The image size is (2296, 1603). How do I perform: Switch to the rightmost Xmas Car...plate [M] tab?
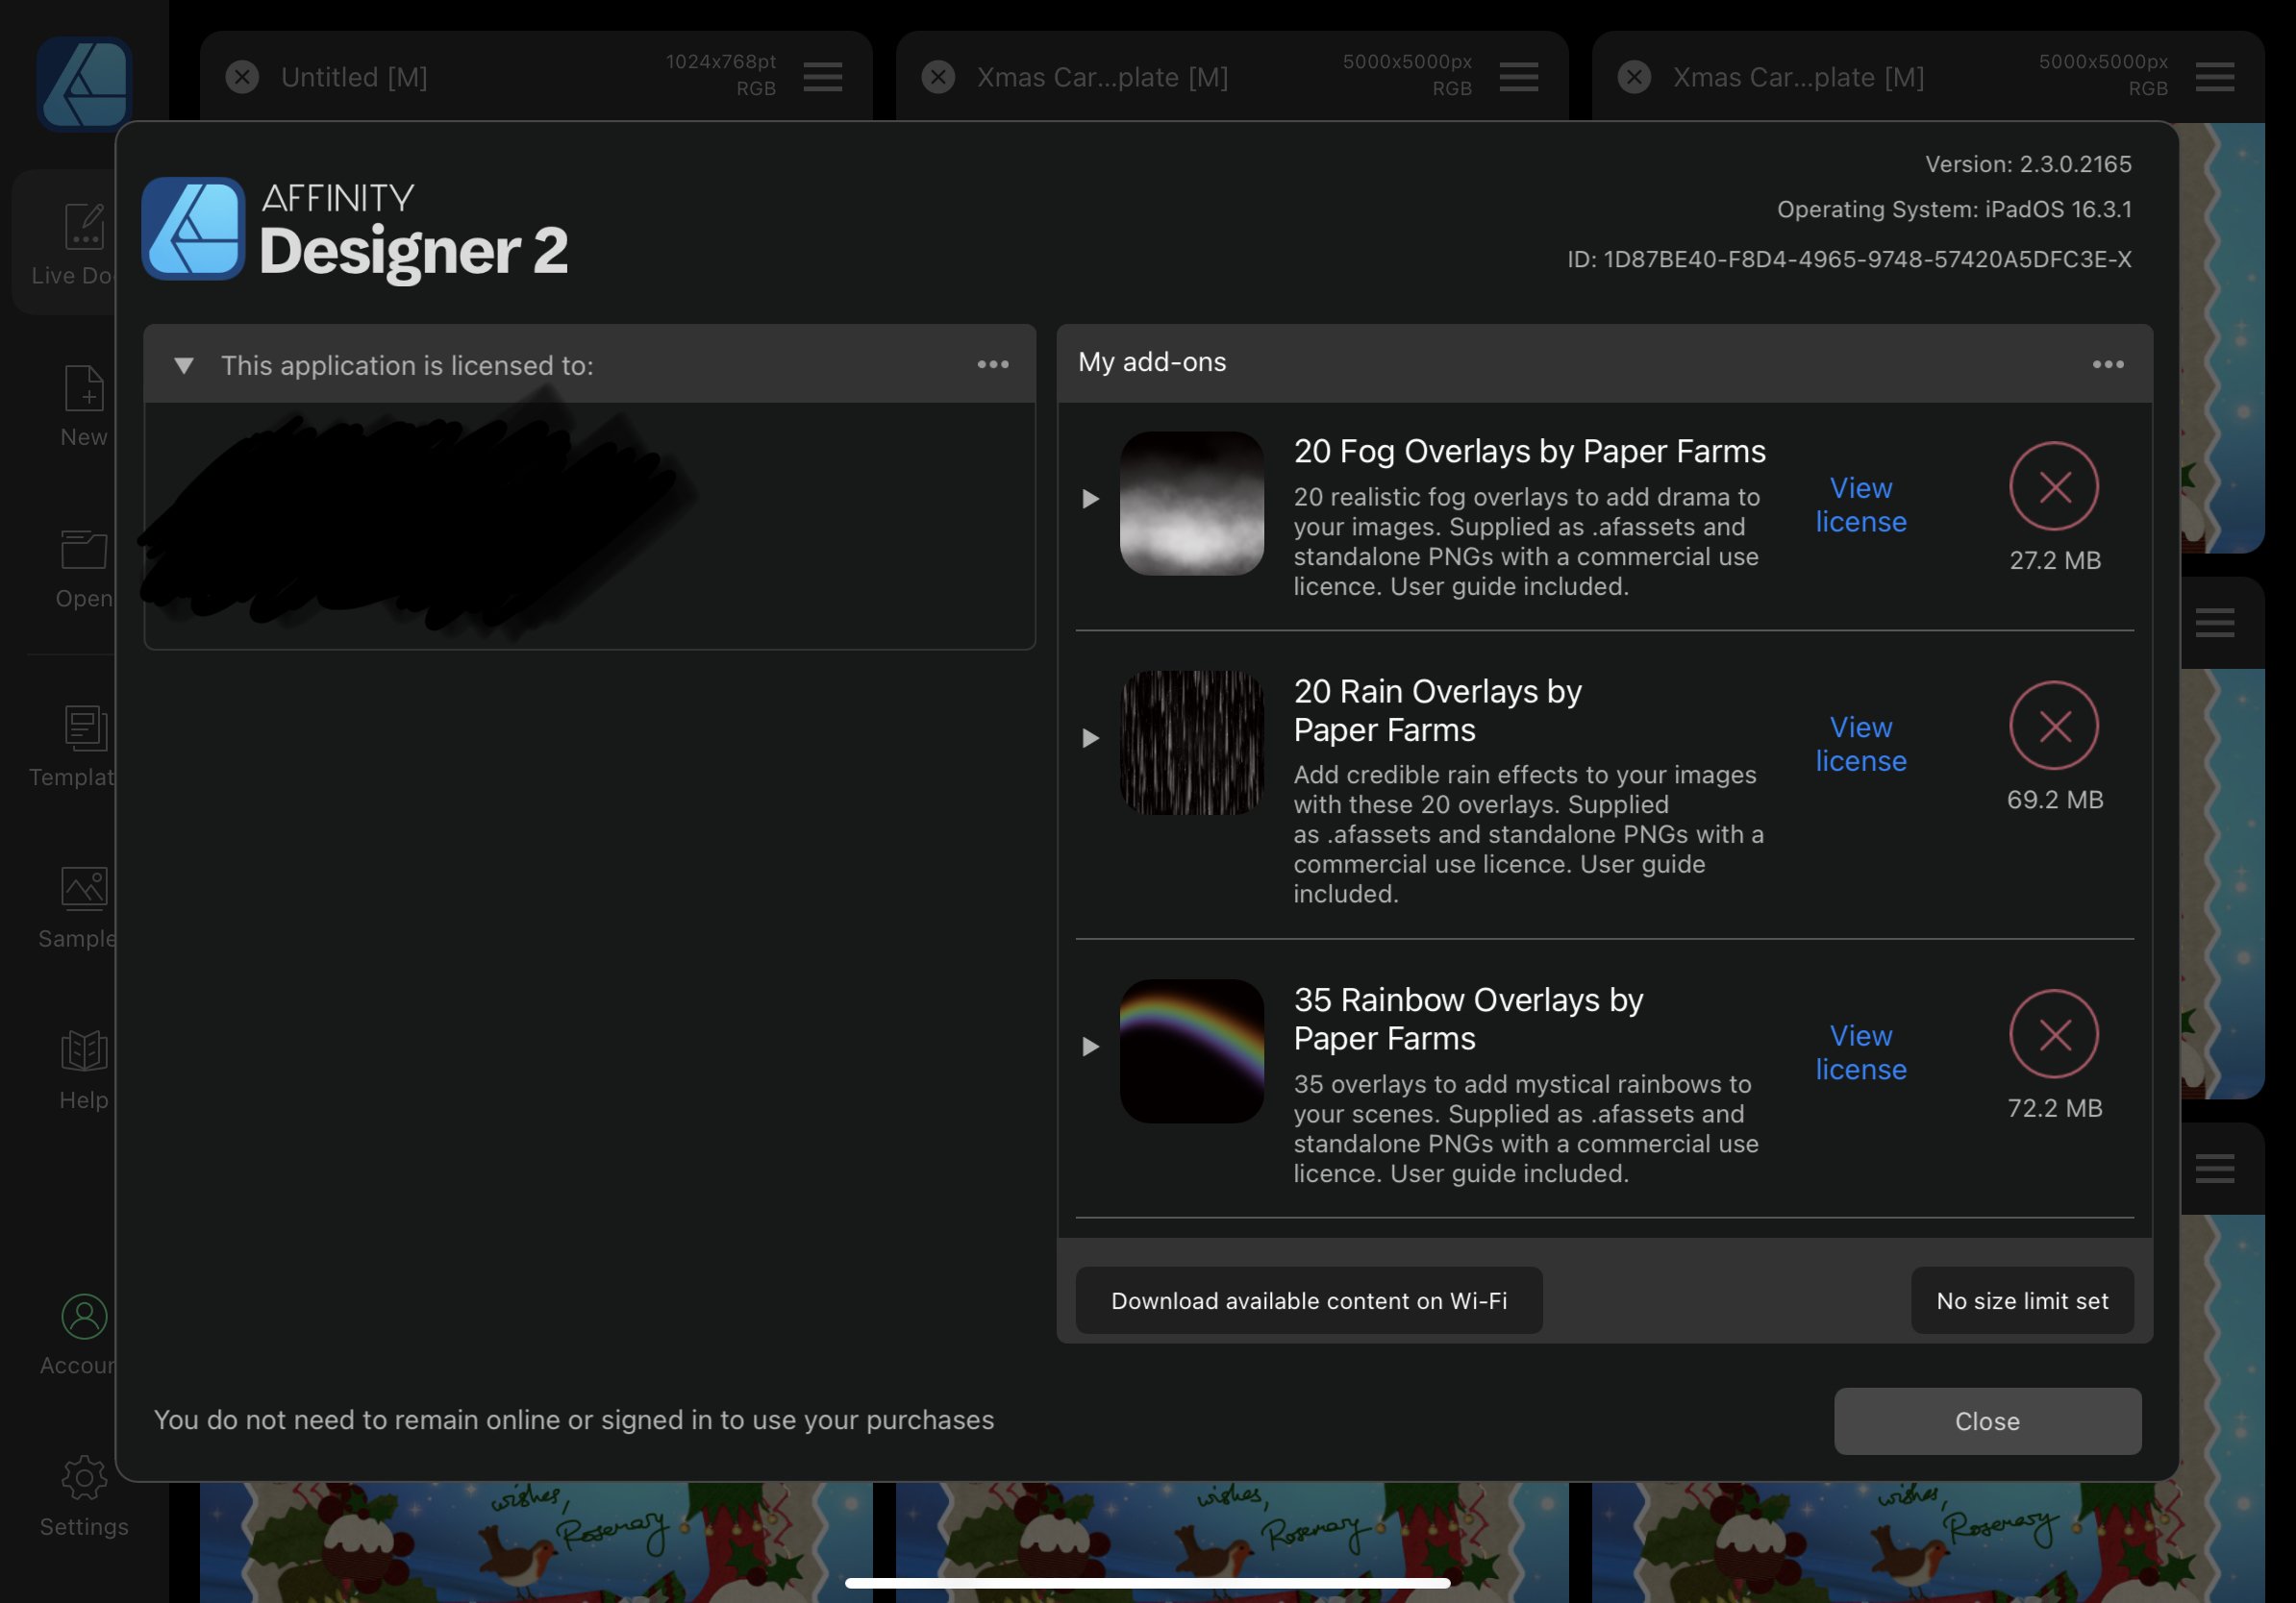[1798, 77]
